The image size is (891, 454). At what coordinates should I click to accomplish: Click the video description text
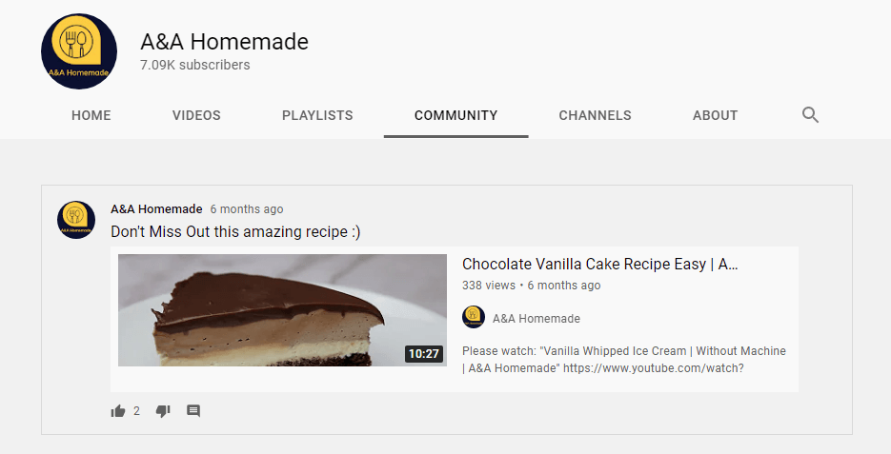(624, 359)
